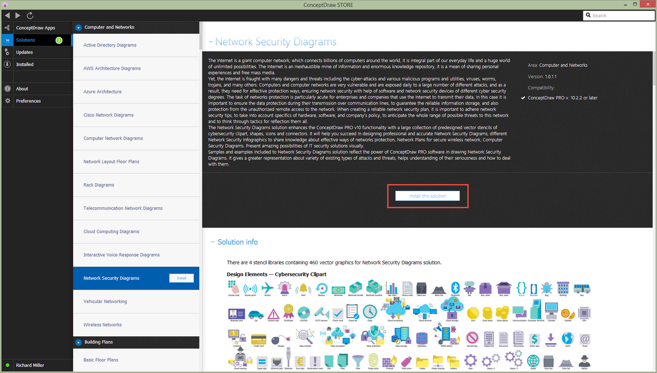The width and height of the screenshot is (657, 373).
Task: Click the forward navigation arrow
Action: click(x=18, y=15)
